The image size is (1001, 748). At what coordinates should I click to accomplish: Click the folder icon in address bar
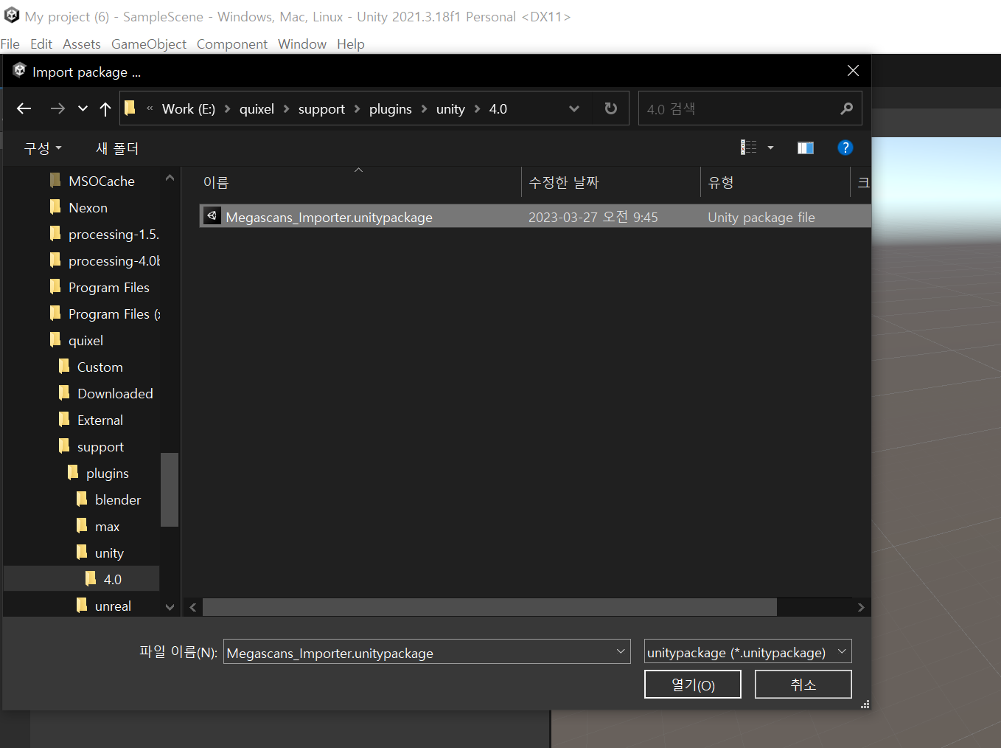(x=130, y=108)
